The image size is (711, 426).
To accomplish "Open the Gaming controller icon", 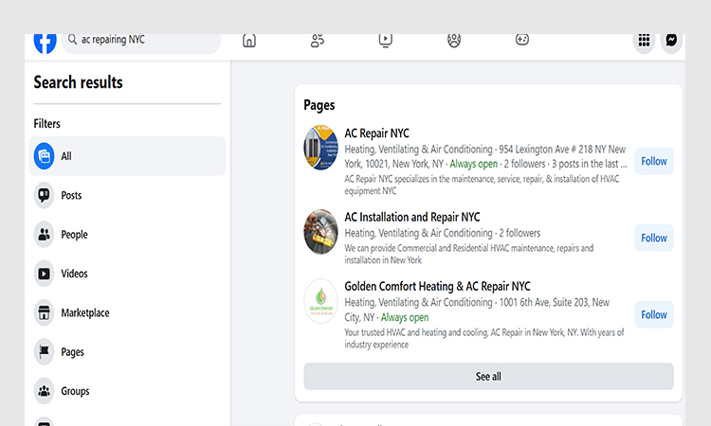I will pos(522,40).
